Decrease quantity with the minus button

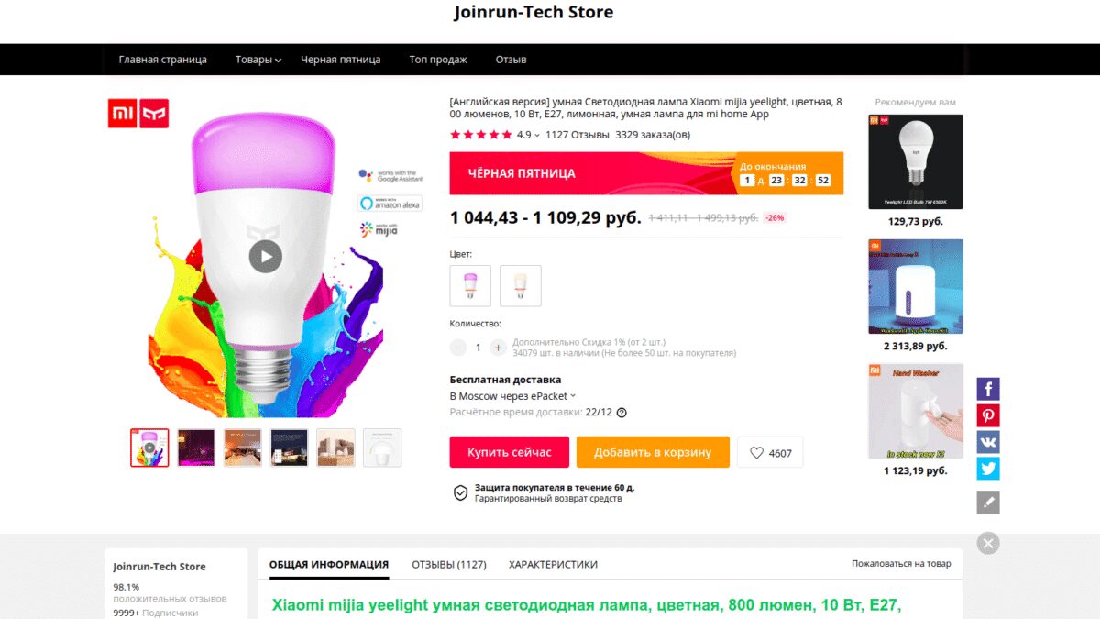click(x=458, y=348)
